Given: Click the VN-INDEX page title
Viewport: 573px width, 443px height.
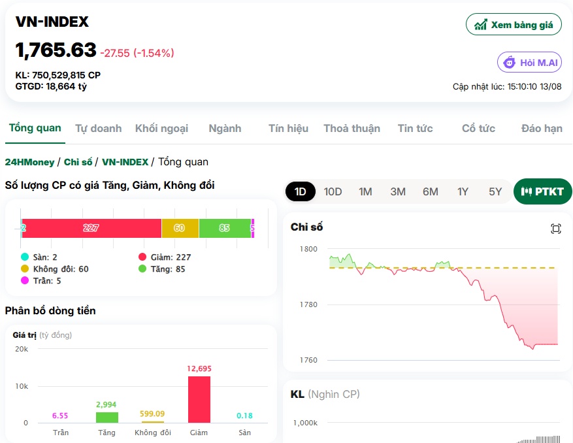Looking at the screenshot, I should 52,22.
